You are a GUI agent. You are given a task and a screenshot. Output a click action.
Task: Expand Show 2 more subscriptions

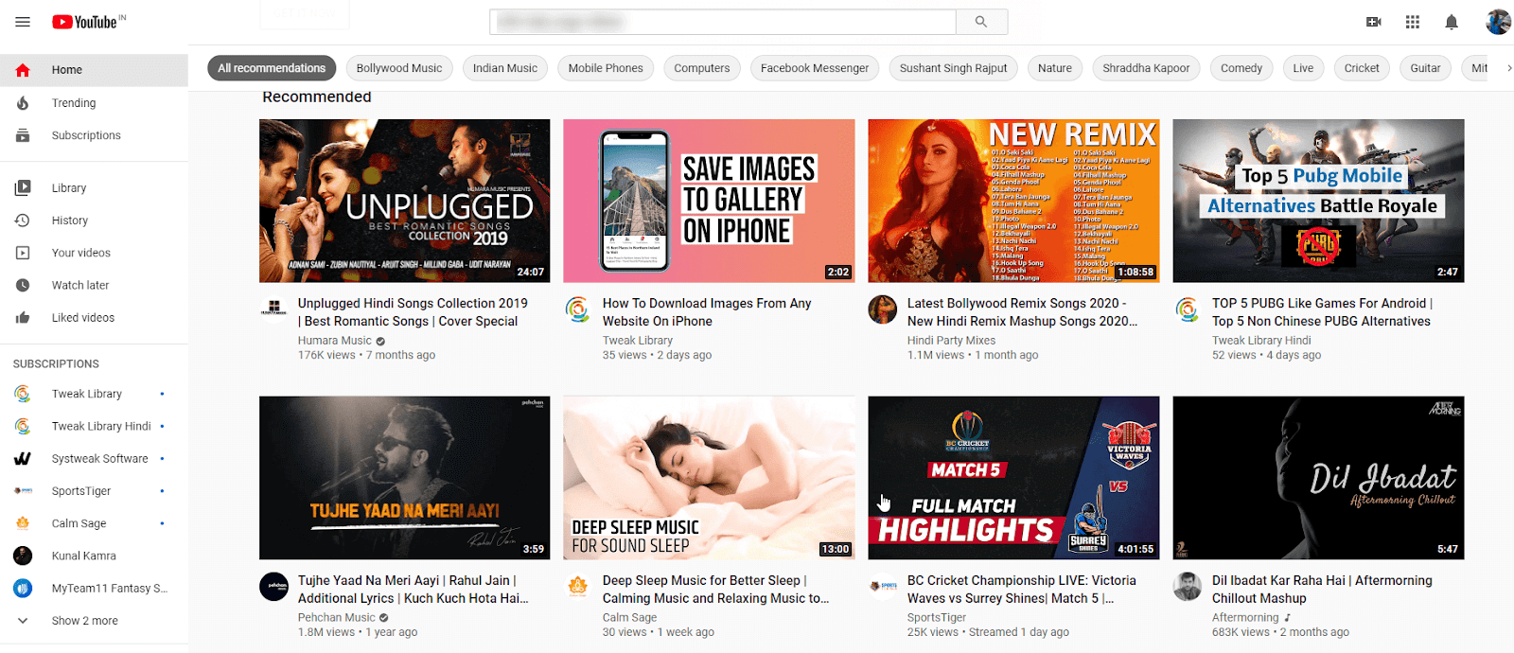click(x=84, y=621)
